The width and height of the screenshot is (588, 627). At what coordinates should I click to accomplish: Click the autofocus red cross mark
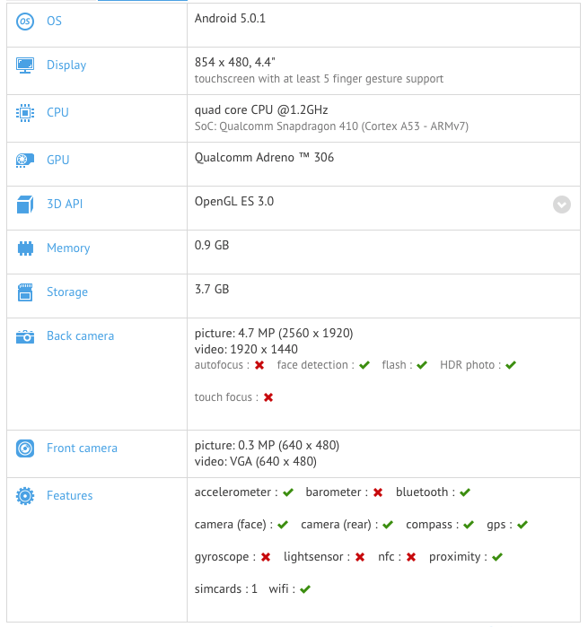(259, 365)
